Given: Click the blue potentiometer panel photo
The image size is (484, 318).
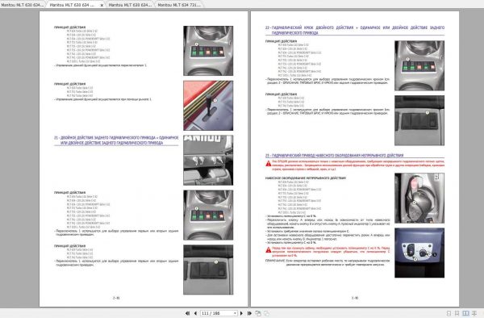Looking at the screenshot, I should click(x=419, y=253).
